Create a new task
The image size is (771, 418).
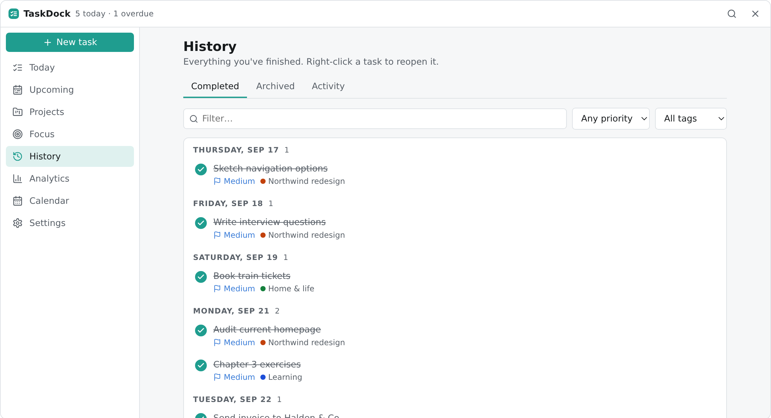click(x=70, y=42)
